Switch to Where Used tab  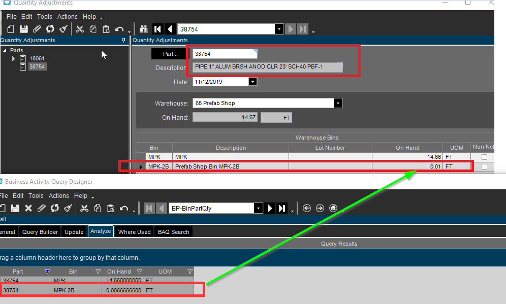pyautogui.click(x=134, y=232)
